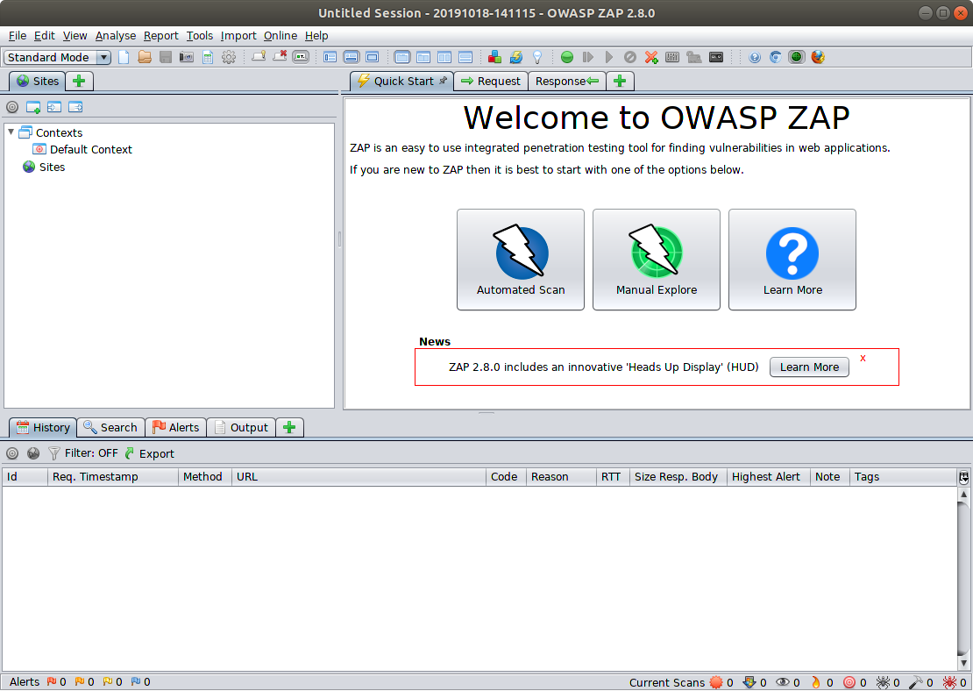Click the Export Context icon above the tree

(75, 107)
